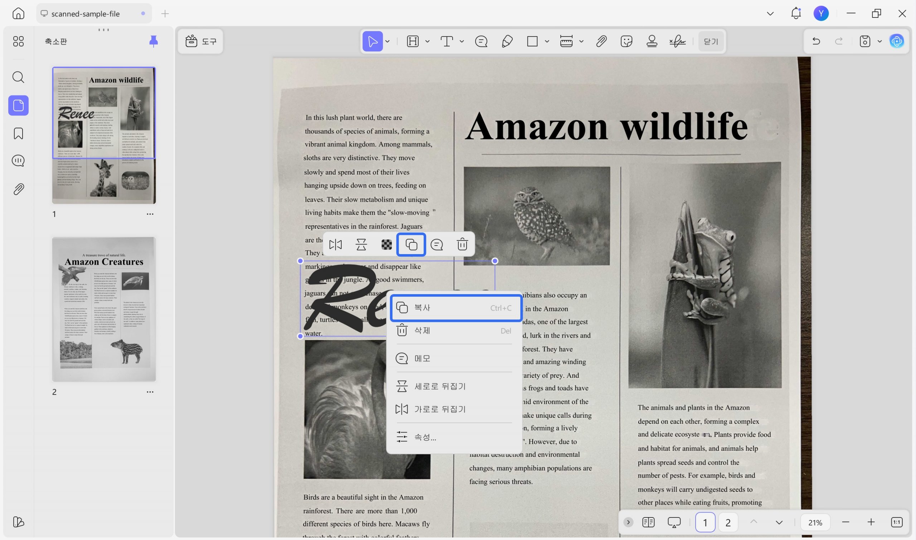Select page 2 thumbnail Amazon Creatures
916x540 pixels.
[x=104, y=309]
